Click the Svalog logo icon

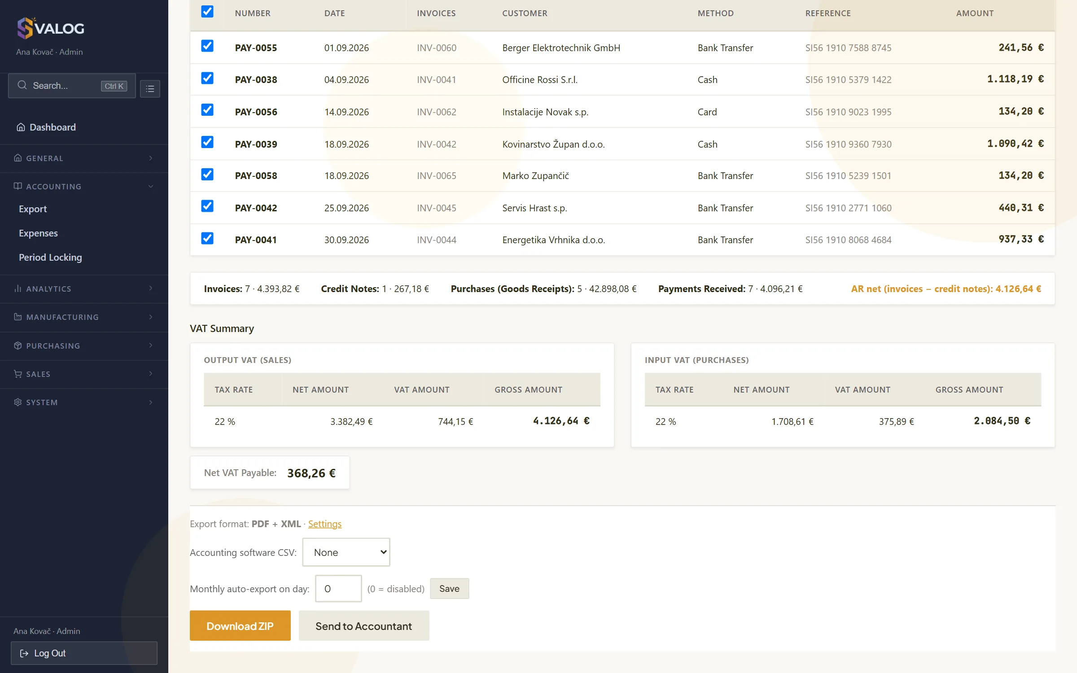click(x=25, y=28)
